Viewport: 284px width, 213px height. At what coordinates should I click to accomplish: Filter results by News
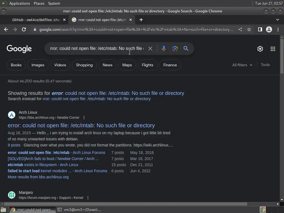pos(107,65)
